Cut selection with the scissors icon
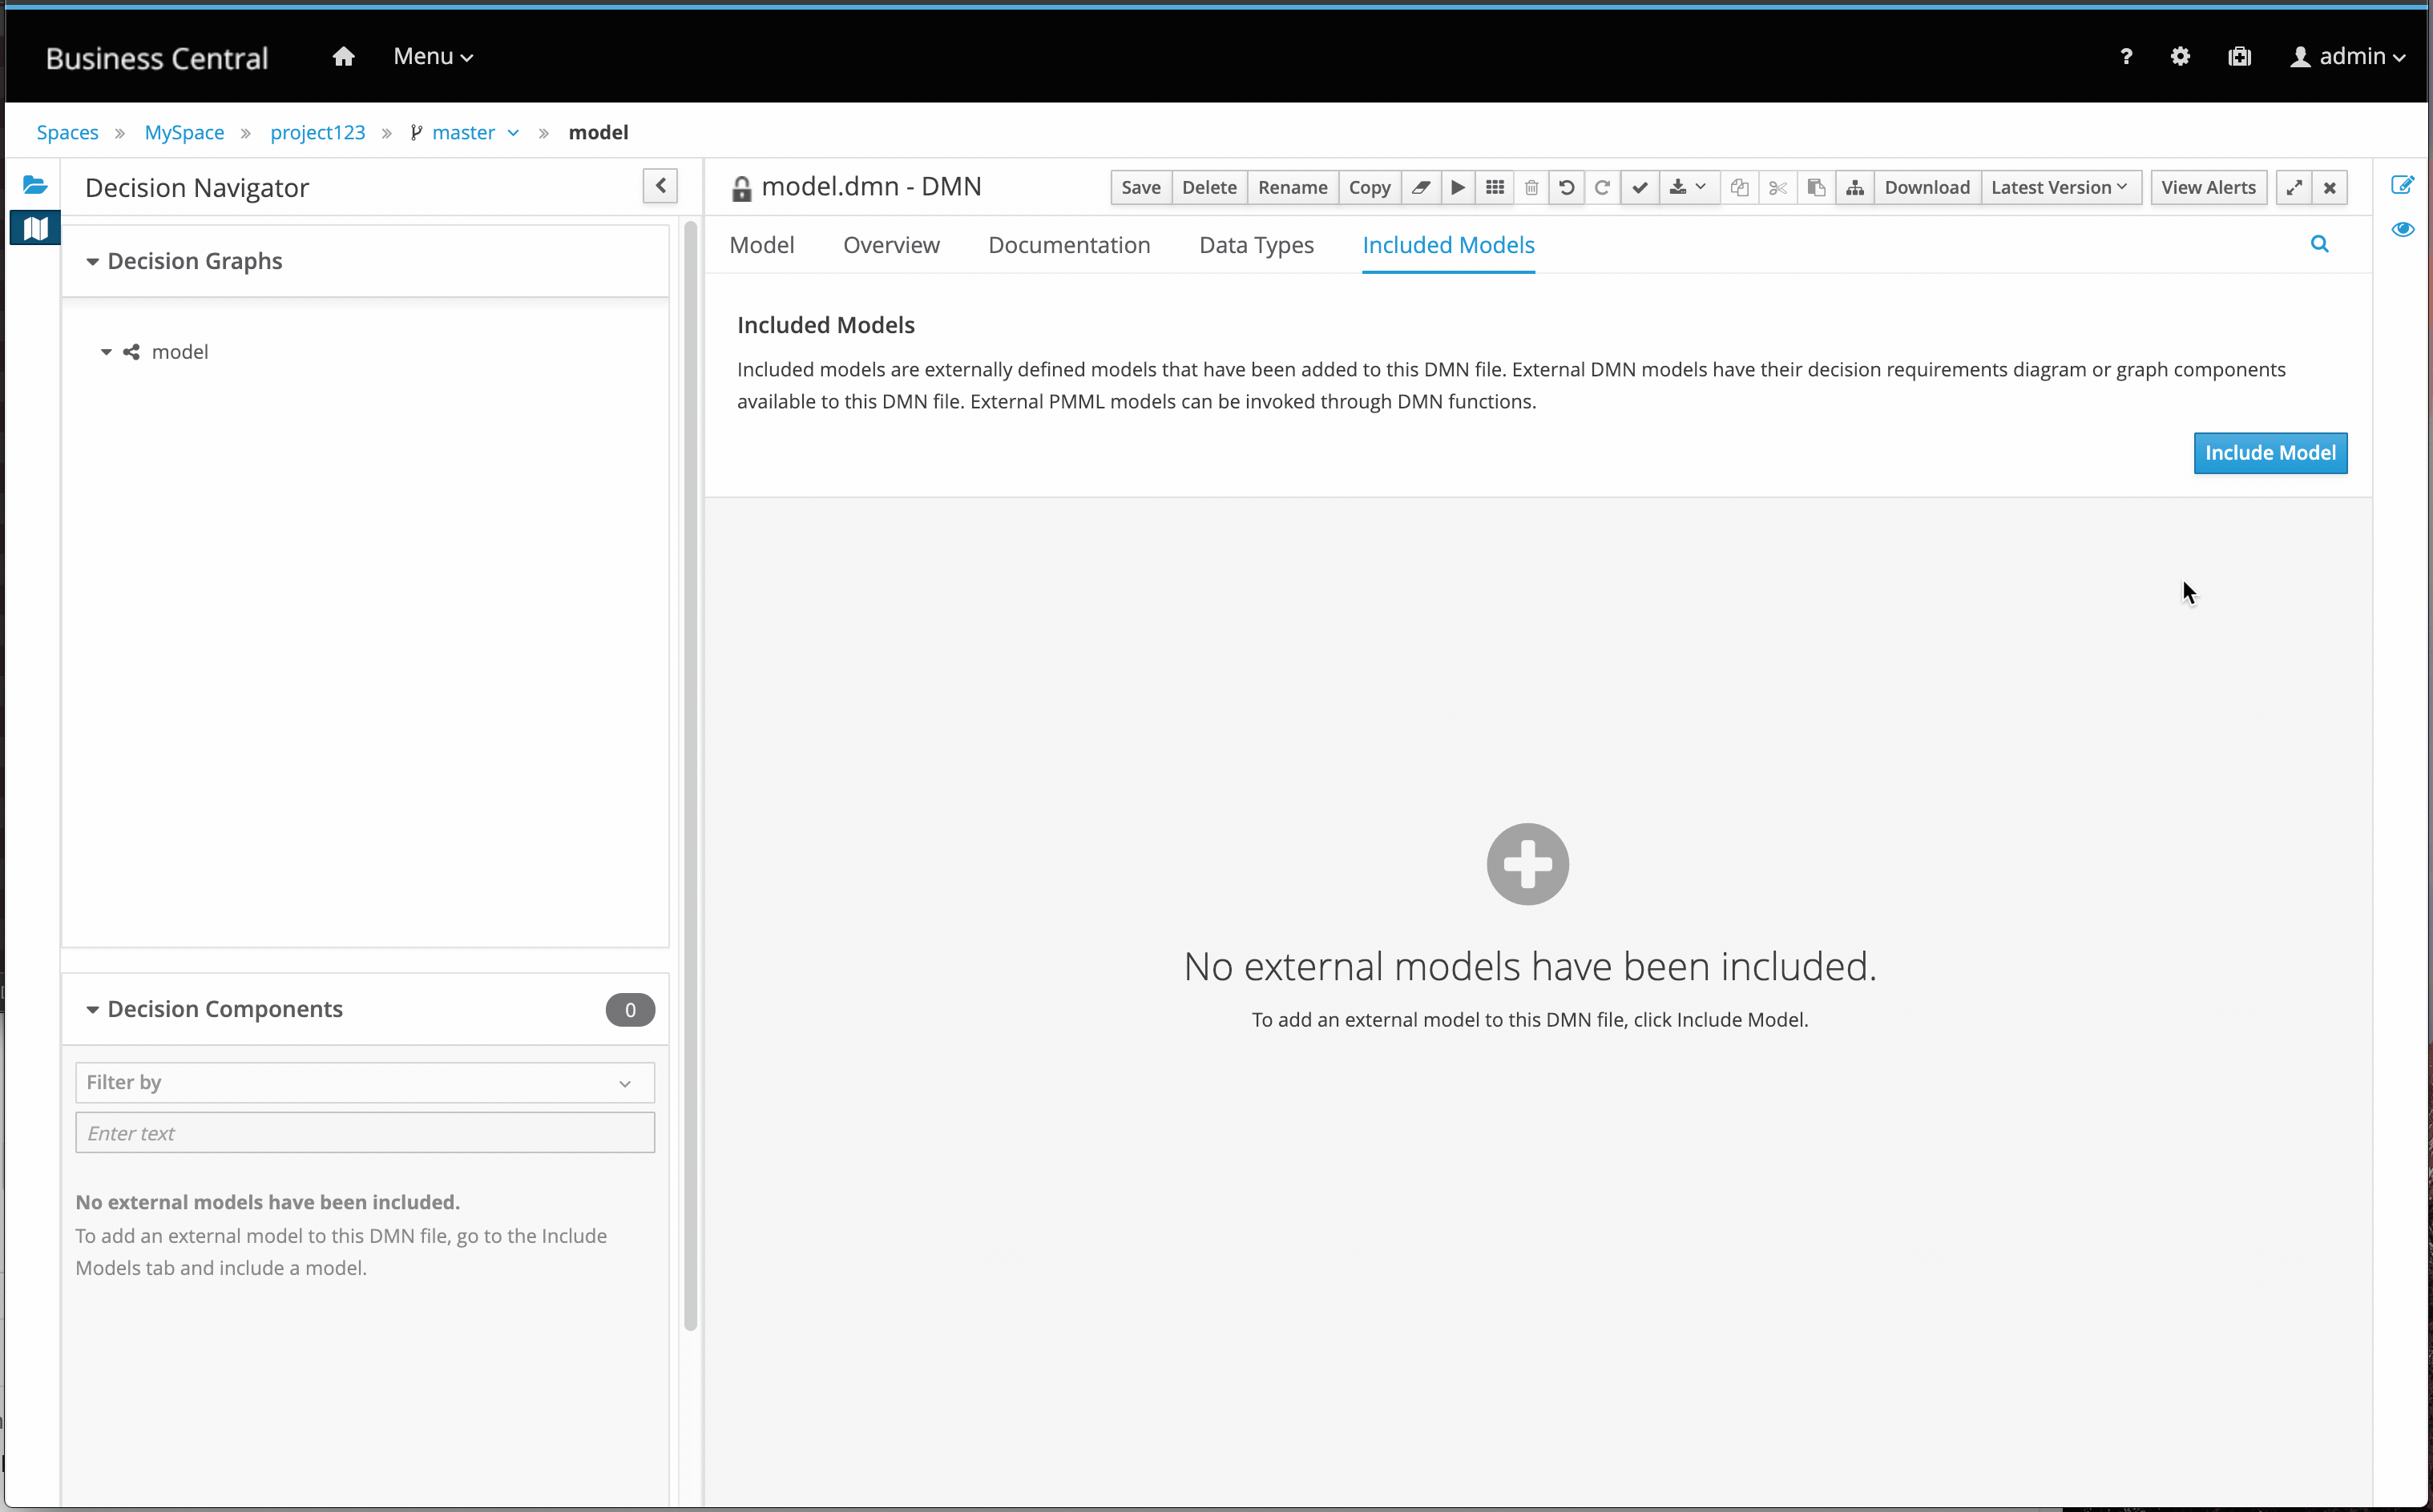The width and height of the screenshot is (2433, 1512). pyautogui.click(x=1777, y=187)
